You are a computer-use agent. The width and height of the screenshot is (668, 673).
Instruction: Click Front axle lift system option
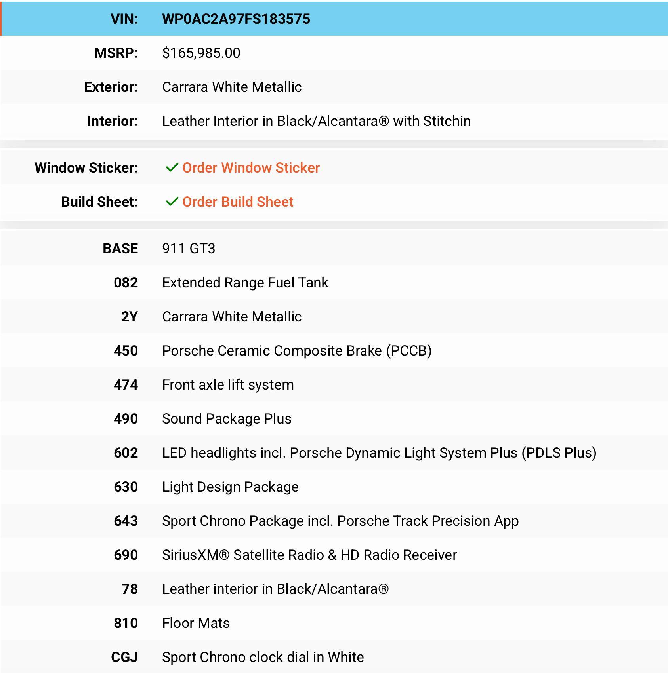coord(228,385)
